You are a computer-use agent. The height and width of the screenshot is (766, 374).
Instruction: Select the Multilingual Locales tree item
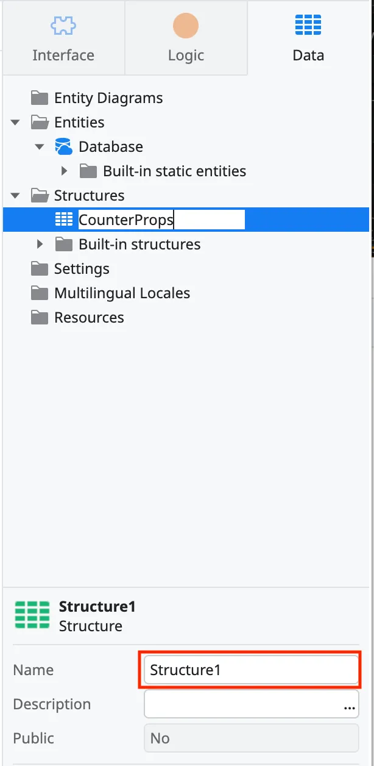click(x=122, y=293)
